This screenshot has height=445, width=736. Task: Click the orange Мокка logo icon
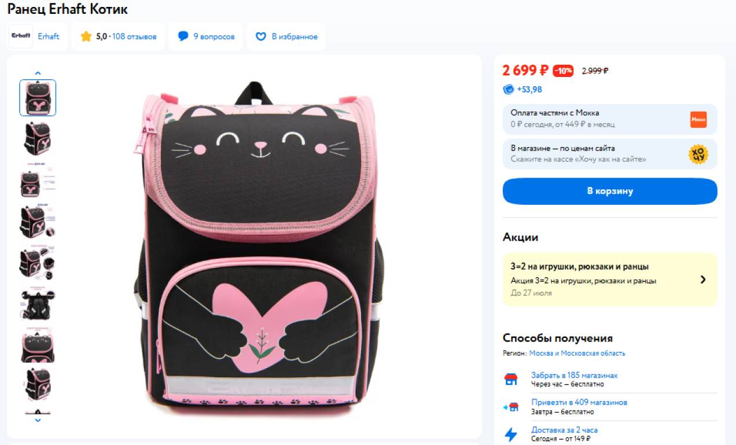click(698, 120)
